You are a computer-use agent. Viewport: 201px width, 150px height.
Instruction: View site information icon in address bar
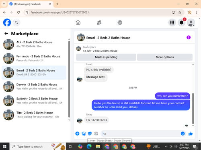(27, 12)
